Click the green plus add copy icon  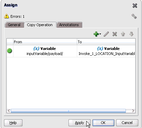tap(96, 34)
